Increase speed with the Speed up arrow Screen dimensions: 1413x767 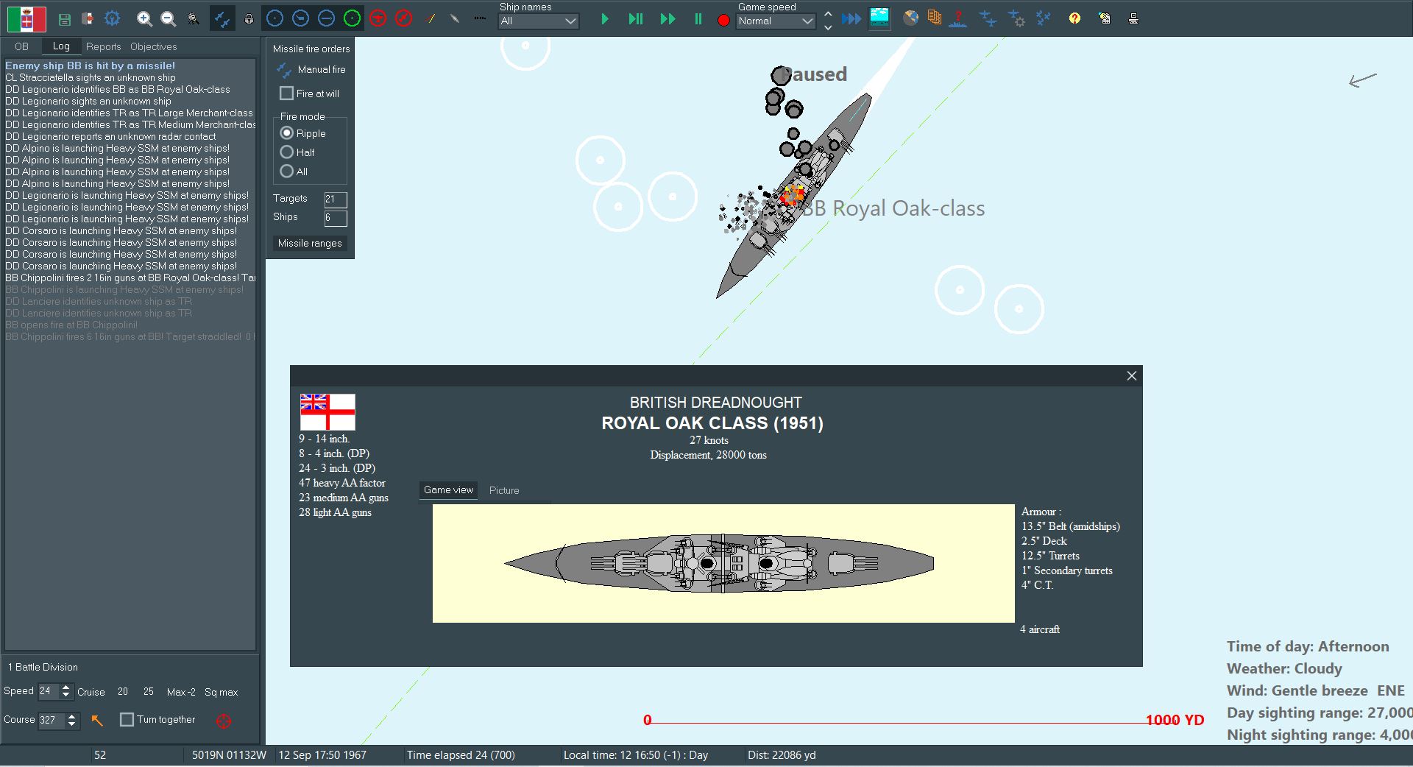(66, 688)
